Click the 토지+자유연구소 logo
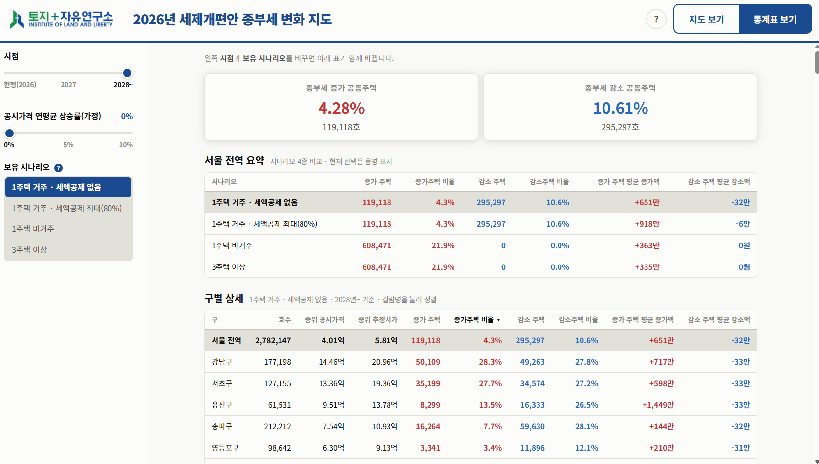 62,20
